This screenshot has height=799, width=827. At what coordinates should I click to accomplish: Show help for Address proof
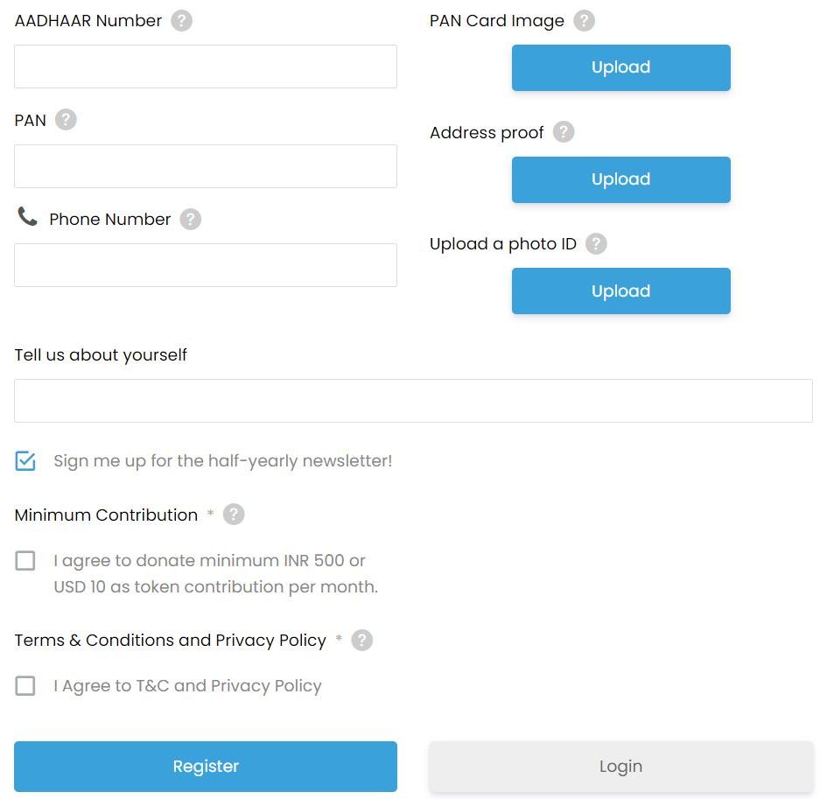(564, 132)
